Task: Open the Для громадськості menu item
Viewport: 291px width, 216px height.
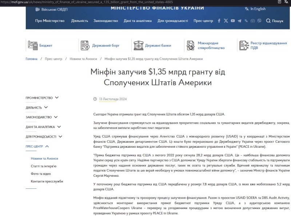Action: tap(173, 21)
